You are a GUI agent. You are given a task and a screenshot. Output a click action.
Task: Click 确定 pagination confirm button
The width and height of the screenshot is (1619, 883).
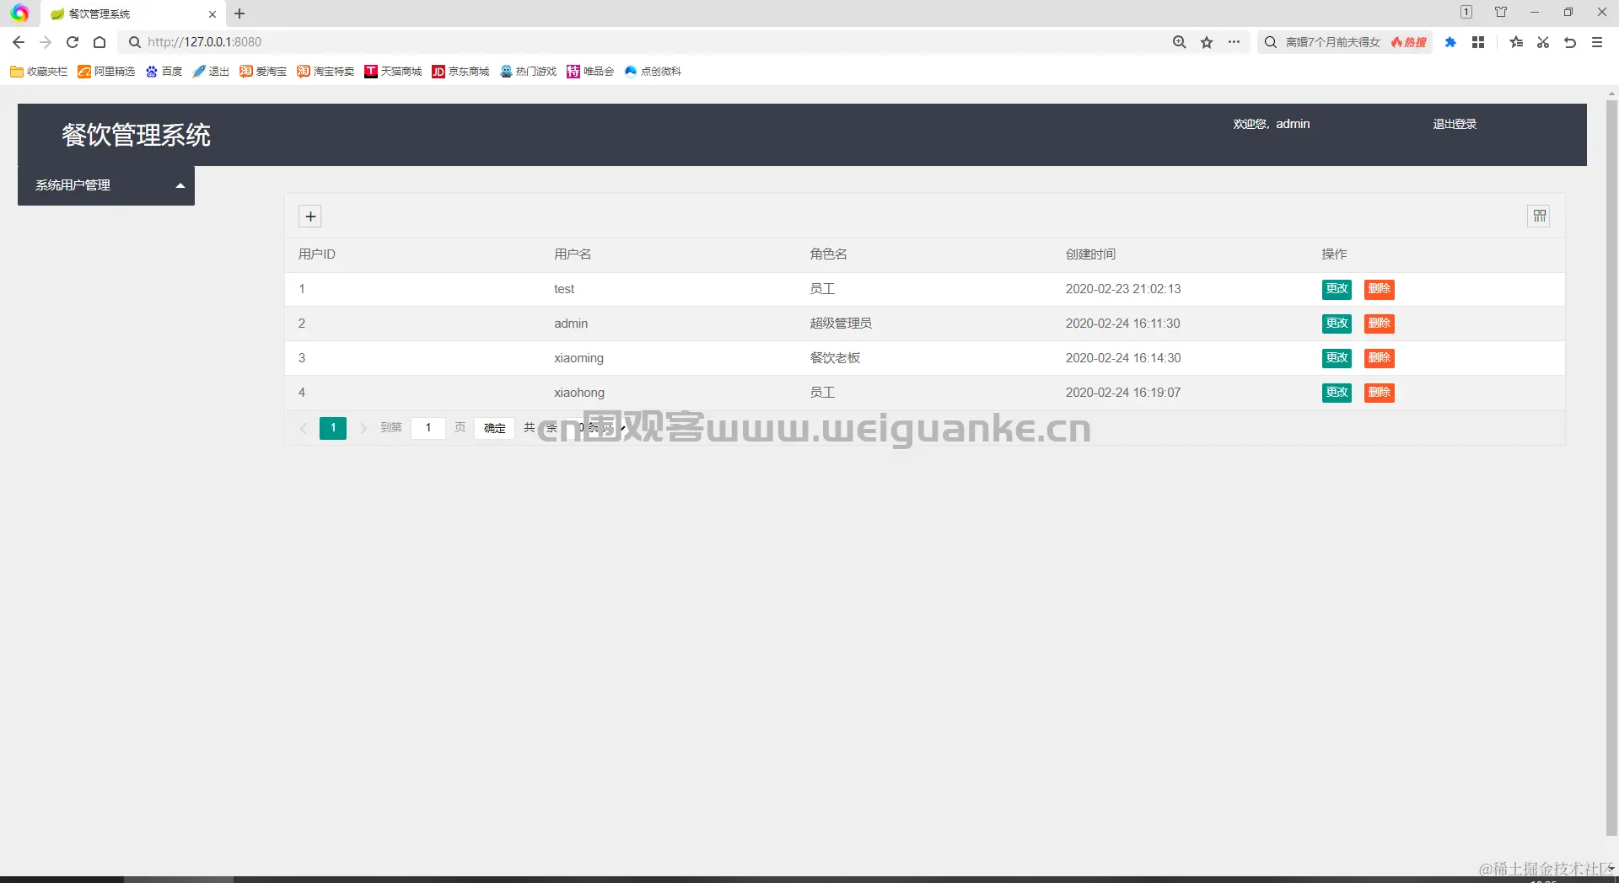495,428
